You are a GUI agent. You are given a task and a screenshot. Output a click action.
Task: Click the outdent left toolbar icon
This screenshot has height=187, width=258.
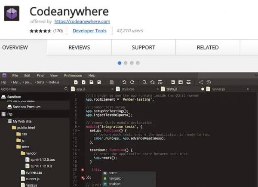coord(181,82)
